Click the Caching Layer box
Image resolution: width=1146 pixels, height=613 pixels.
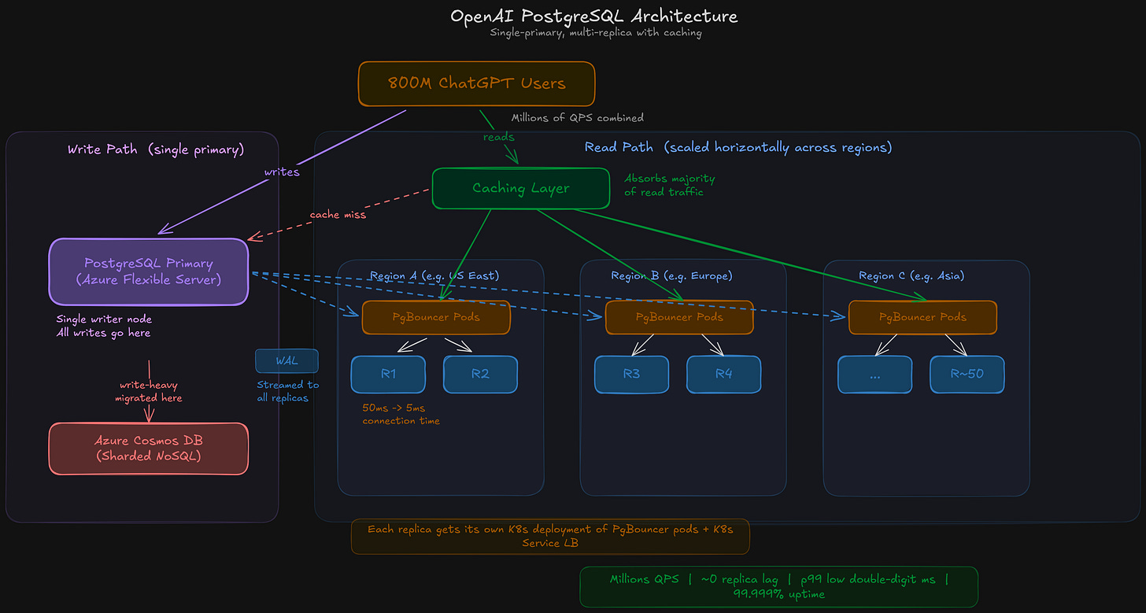coord(520,188)
